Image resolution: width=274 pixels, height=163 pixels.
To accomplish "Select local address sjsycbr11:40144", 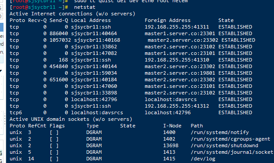I will [x=94, y=66].
